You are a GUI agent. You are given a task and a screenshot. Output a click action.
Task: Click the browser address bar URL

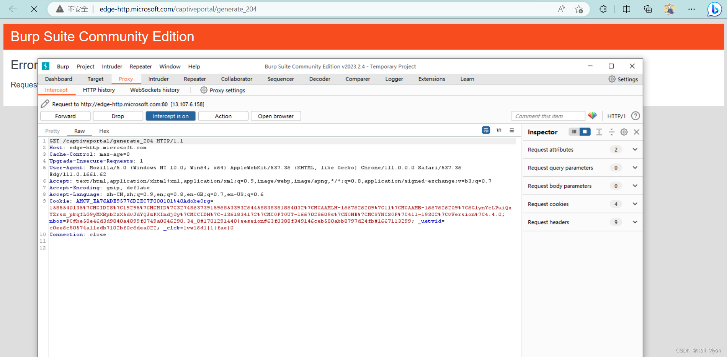(x=178, y=9)
